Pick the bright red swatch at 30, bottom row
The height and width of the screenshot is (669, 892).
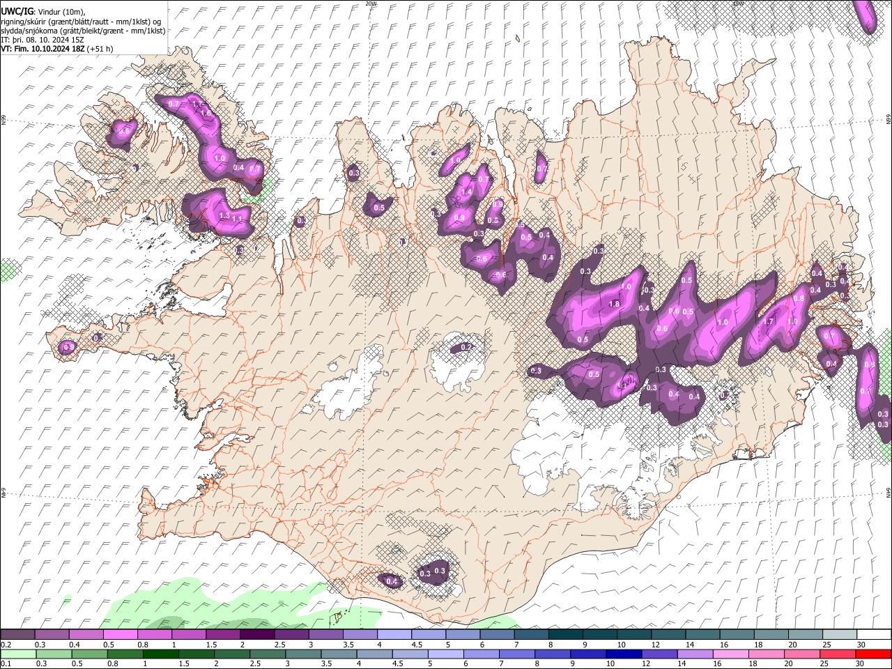[873, 654]
